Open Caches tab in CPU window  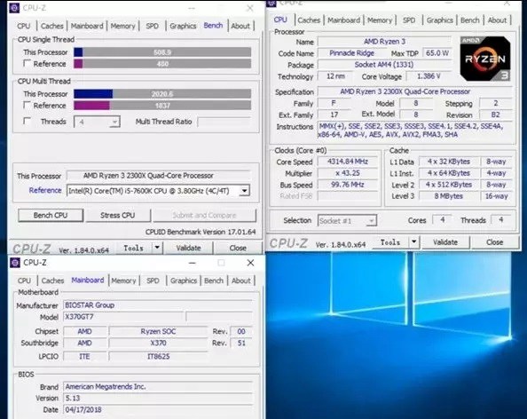[x=309, y=20]
